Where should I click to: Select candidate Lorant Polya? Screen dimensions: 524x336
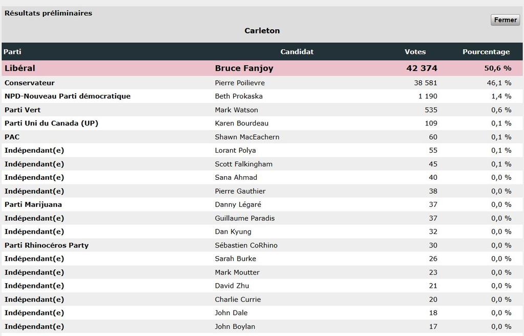point(235,150)
